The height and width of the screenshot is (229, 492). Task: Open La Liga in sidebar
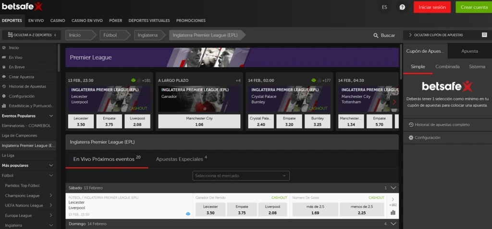[x=8, y=156]
